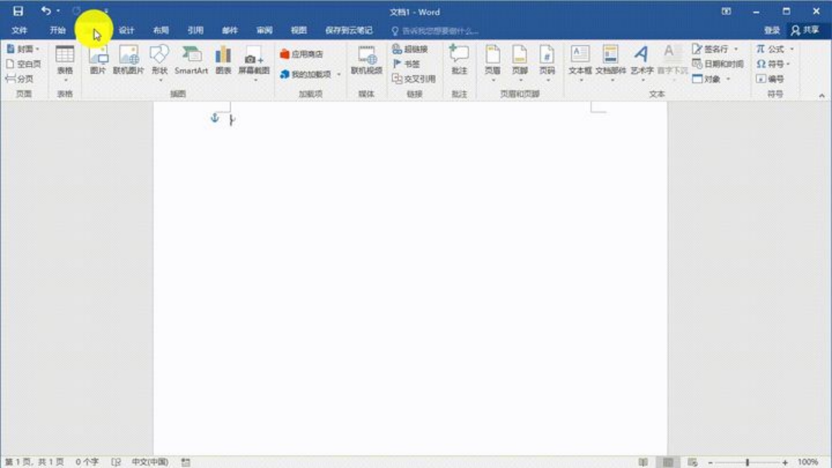Switch to the Review (审阅) tab
The height and width of the screenshot is (468, 832).
tap(264, 31)
